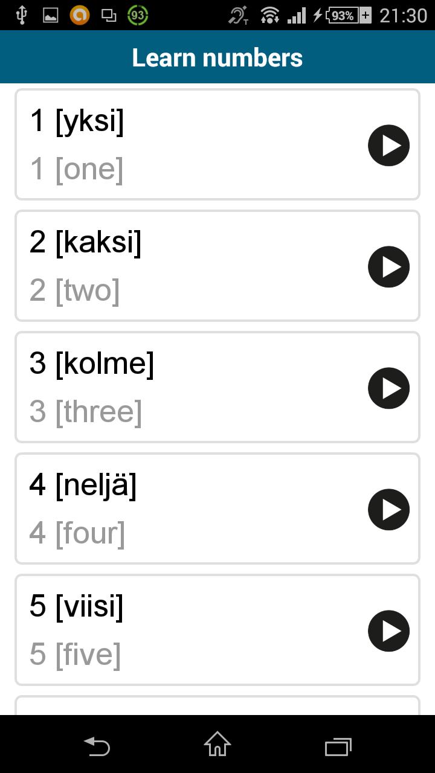The height and width of the screenshot is (773, 435).
Task: Tap the 3 [three] translation text
Action: (x=86, y=412)
